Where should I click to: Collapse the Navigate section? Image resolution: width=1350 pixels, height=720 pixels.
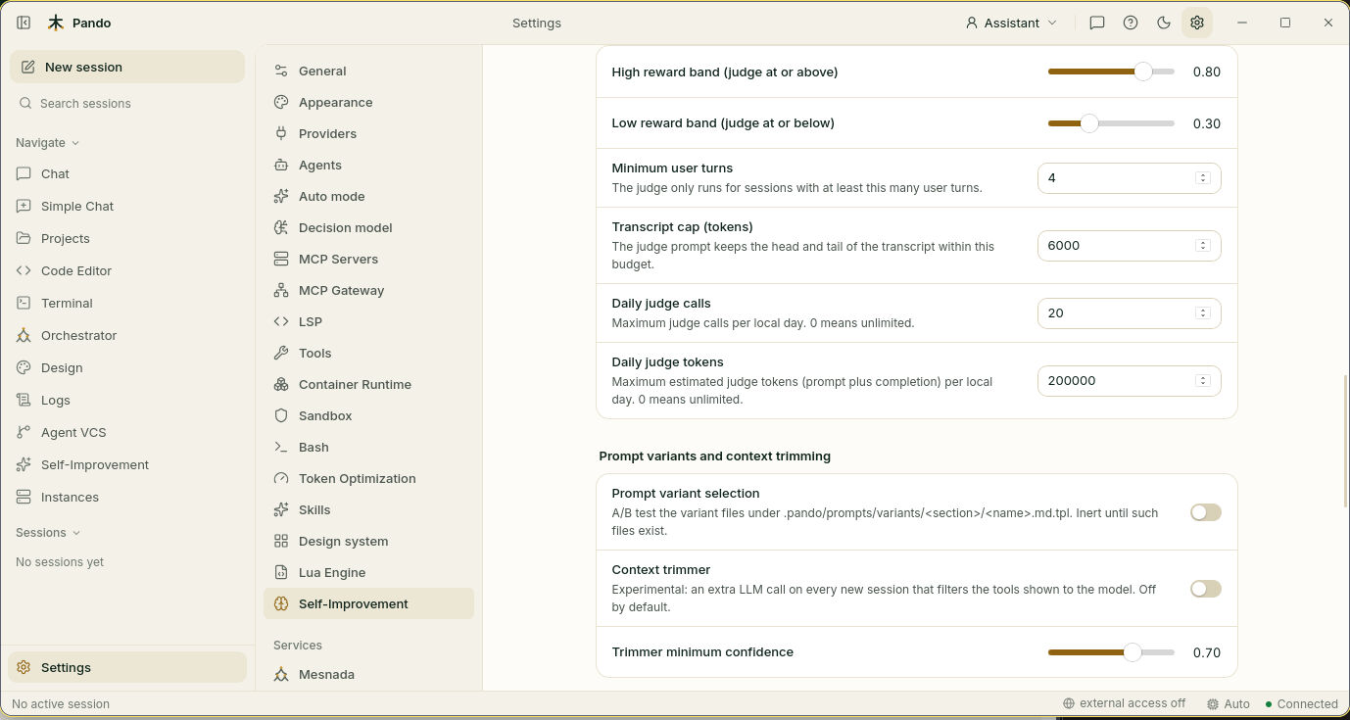point(47,142)
